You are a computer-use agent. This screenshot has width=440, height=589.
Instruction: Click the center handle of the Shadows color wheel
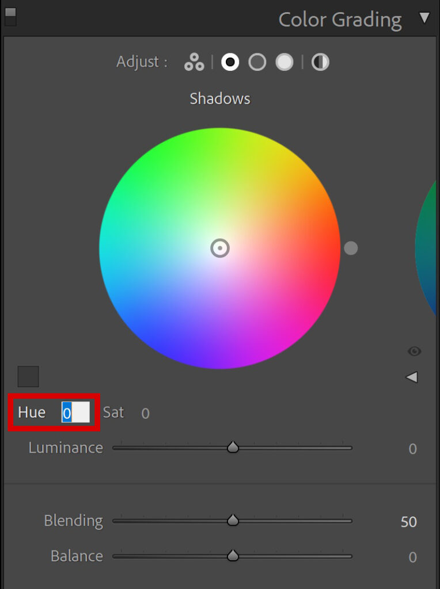click(x=220, y=248)
